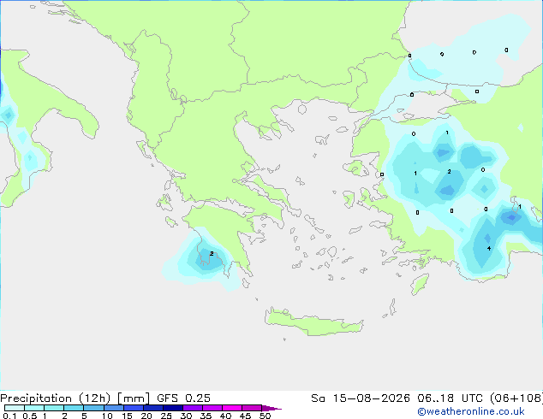The width and height of the screenshot is (543, 419).
Task: Click the '50' legend scale value
Action: pyautogui.click(x=265, y=416)
